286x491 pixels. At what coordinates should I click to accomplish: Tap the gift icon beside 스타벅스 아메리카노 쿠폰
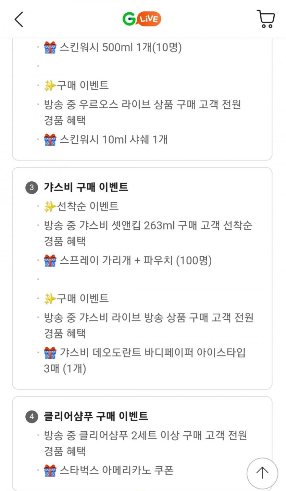coord(50,470)
